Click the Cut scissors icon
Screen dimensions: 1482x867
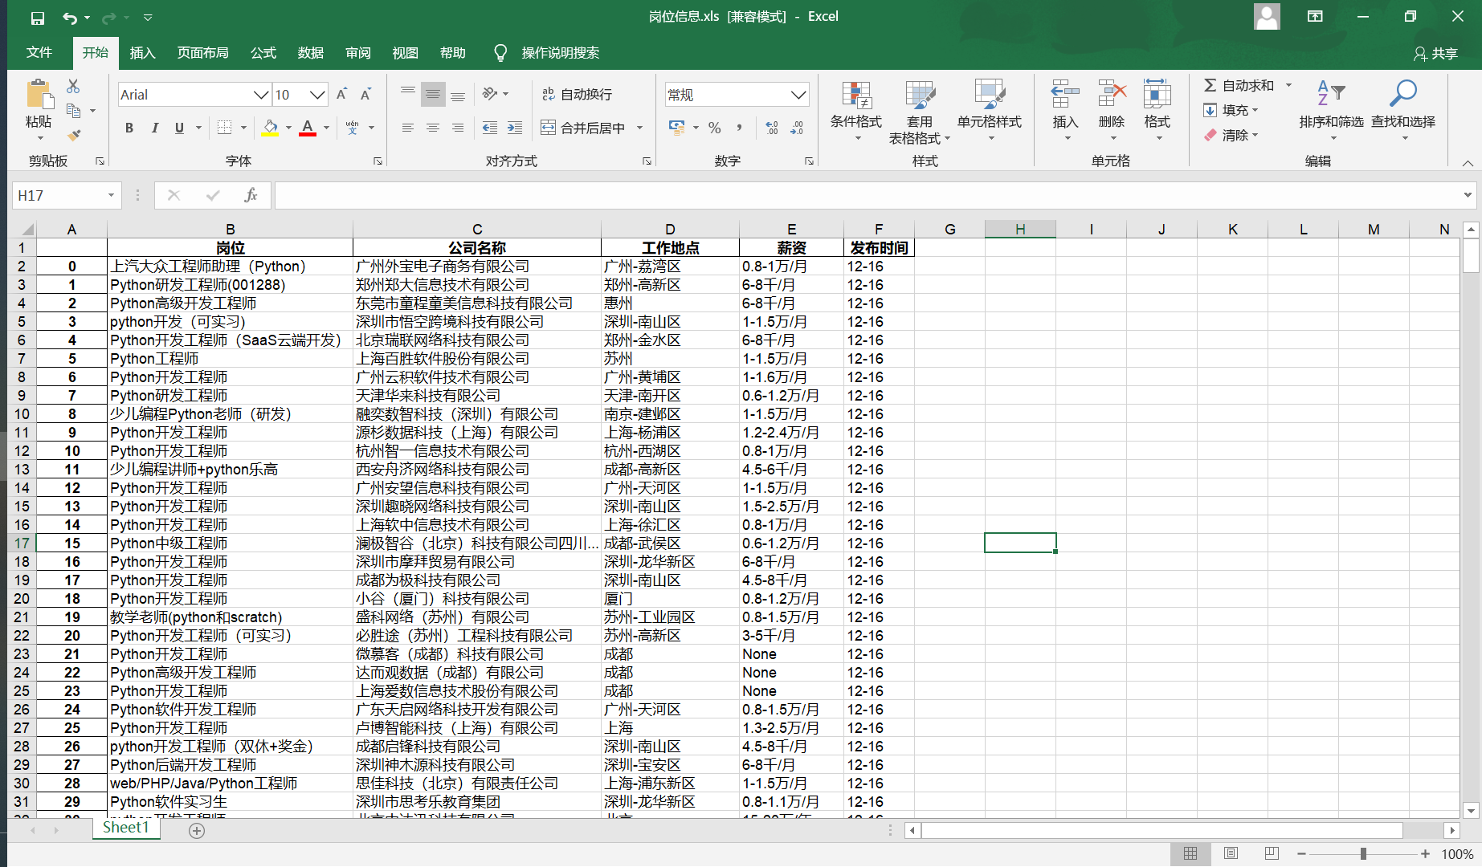(74, 86)
